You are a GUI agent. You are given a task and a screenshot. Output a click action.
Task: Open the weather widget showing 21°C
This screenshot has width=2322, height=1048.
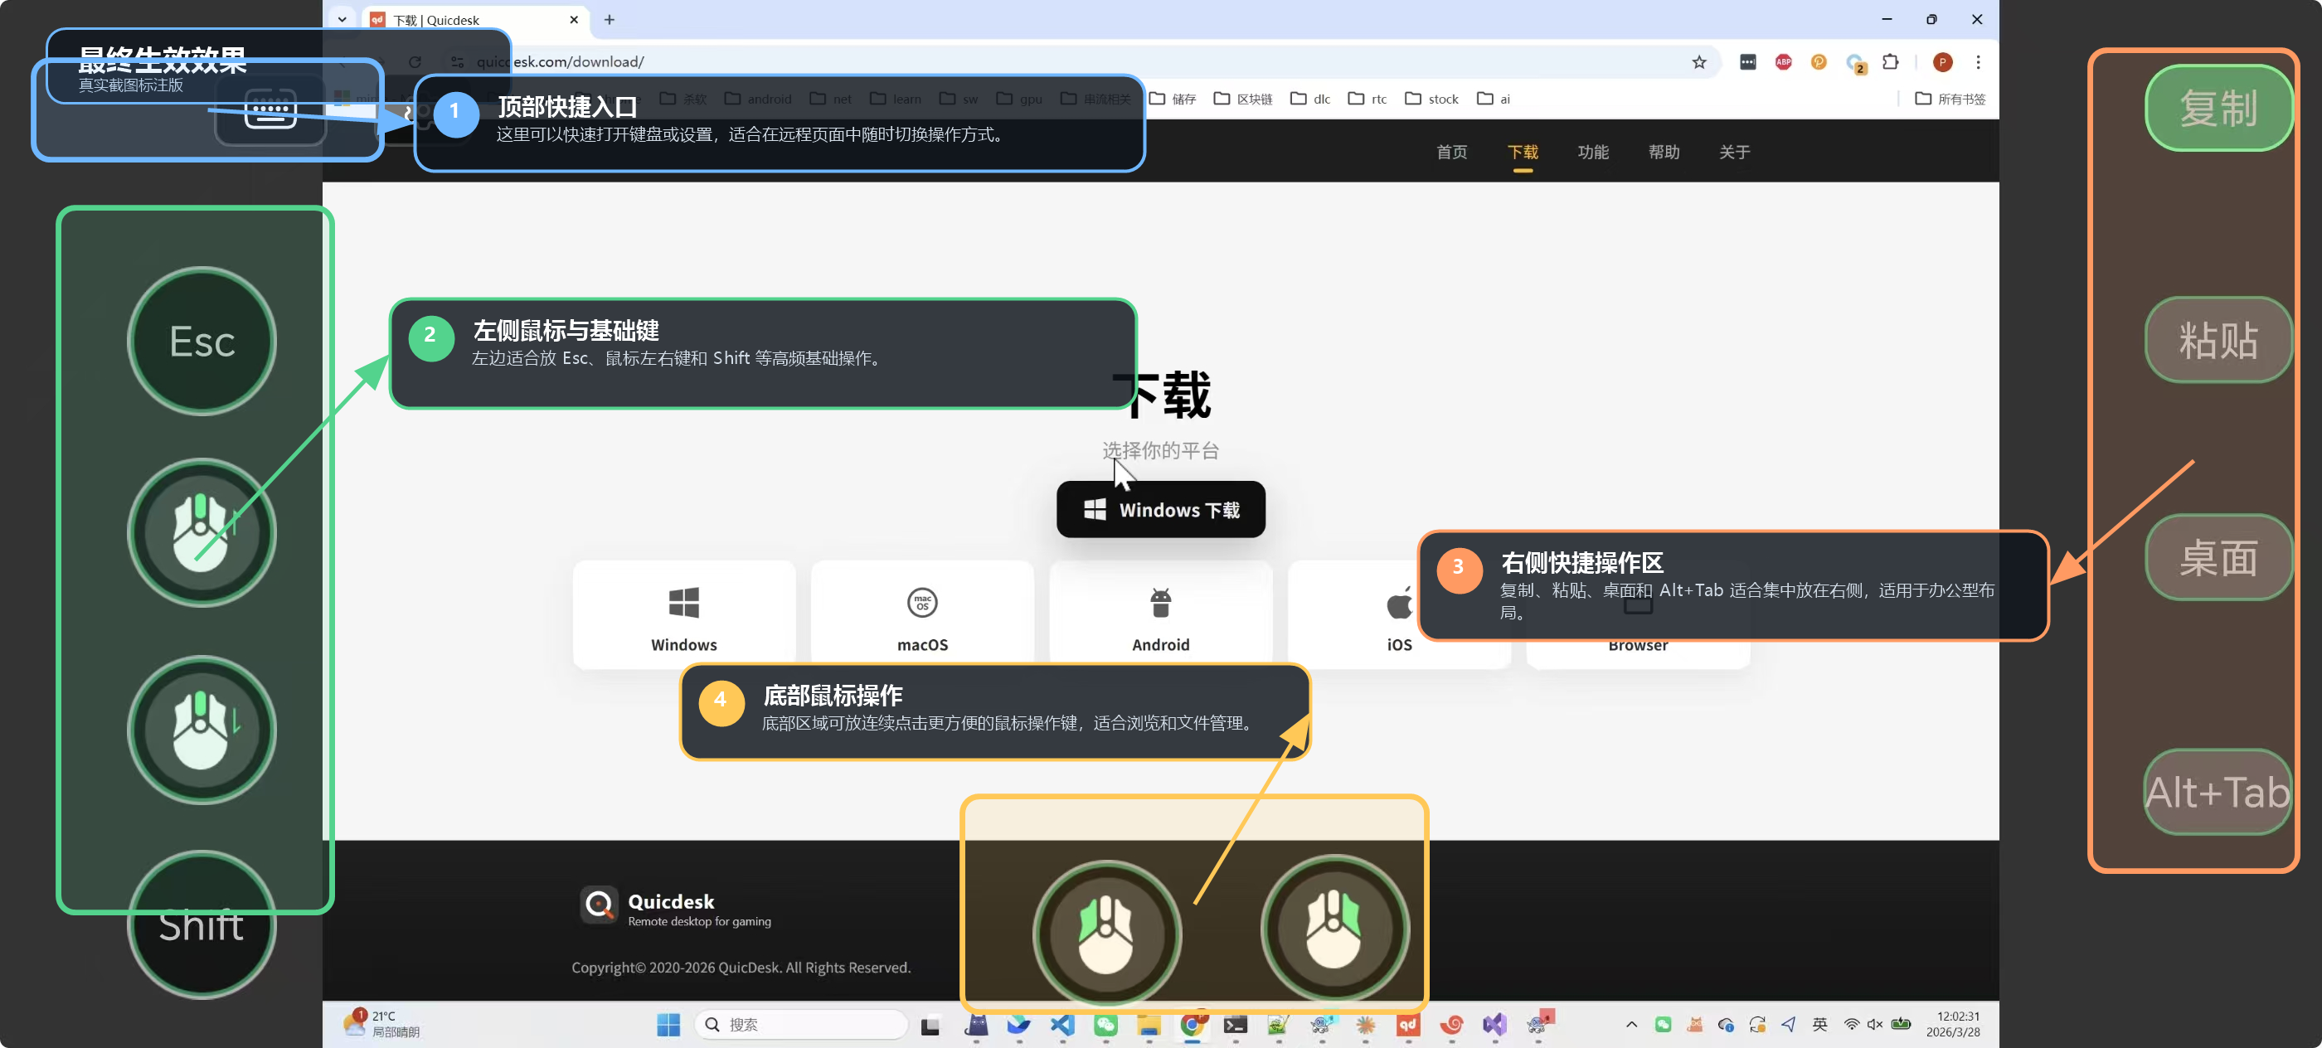[382, 1024]
